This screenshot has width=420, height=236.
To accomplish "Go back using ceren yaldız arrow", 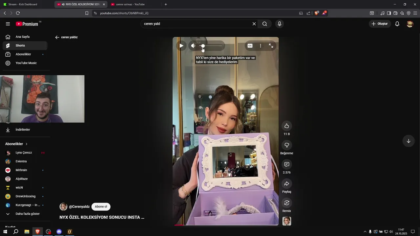I will pyautogui.click(x=57, y=37).
